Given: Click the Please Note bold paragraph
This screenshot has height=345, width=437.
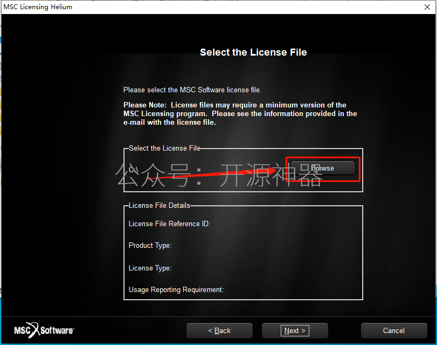Looking at the screenshot, I should click(240, 113).
